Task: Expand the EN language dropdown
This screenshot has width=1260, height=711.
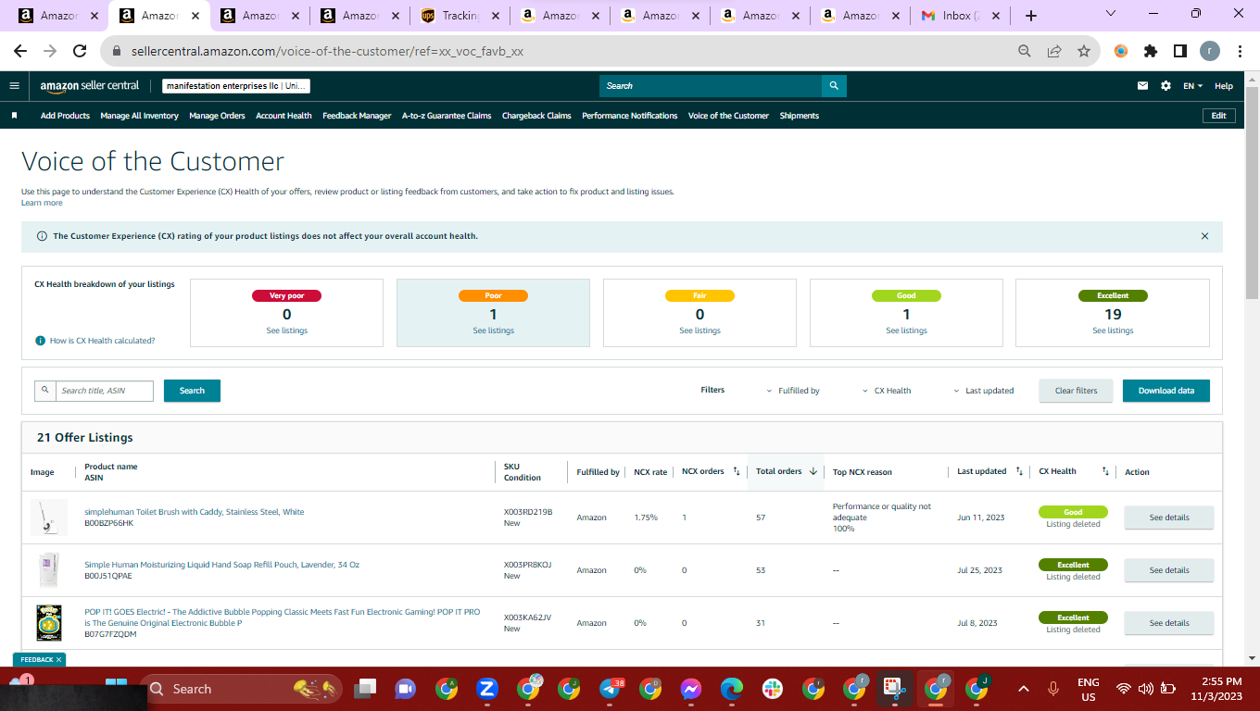Action: [1192, 86]
